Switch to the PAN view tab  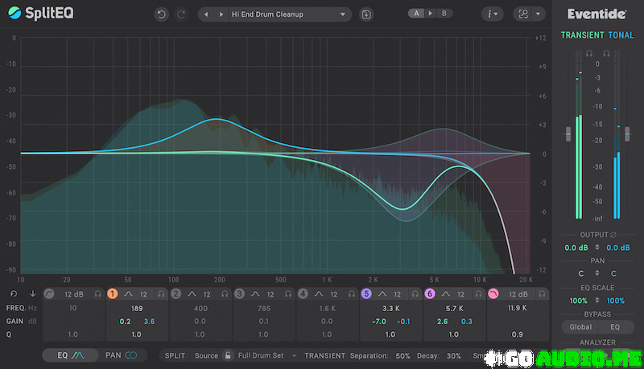tap(122, 355)
